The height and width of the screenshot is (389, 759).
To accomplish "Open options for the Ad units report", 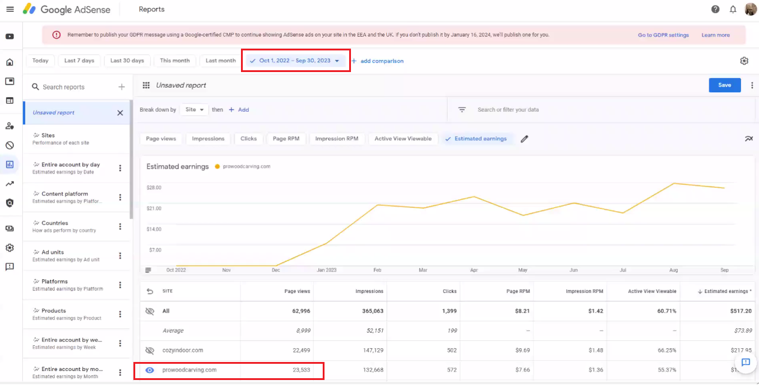I will click(x=120, y=256).
